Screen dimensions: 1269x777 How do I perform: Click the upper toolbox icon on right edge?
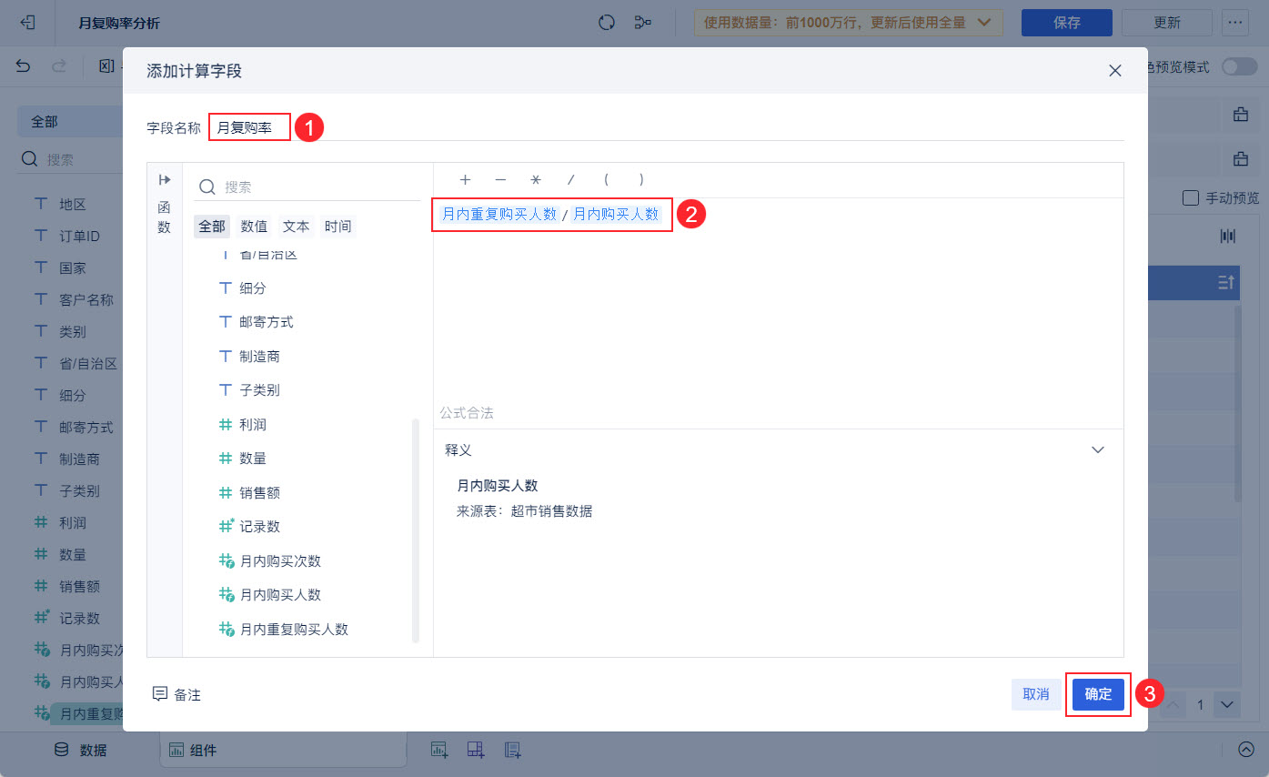[x=1240, y=115]
